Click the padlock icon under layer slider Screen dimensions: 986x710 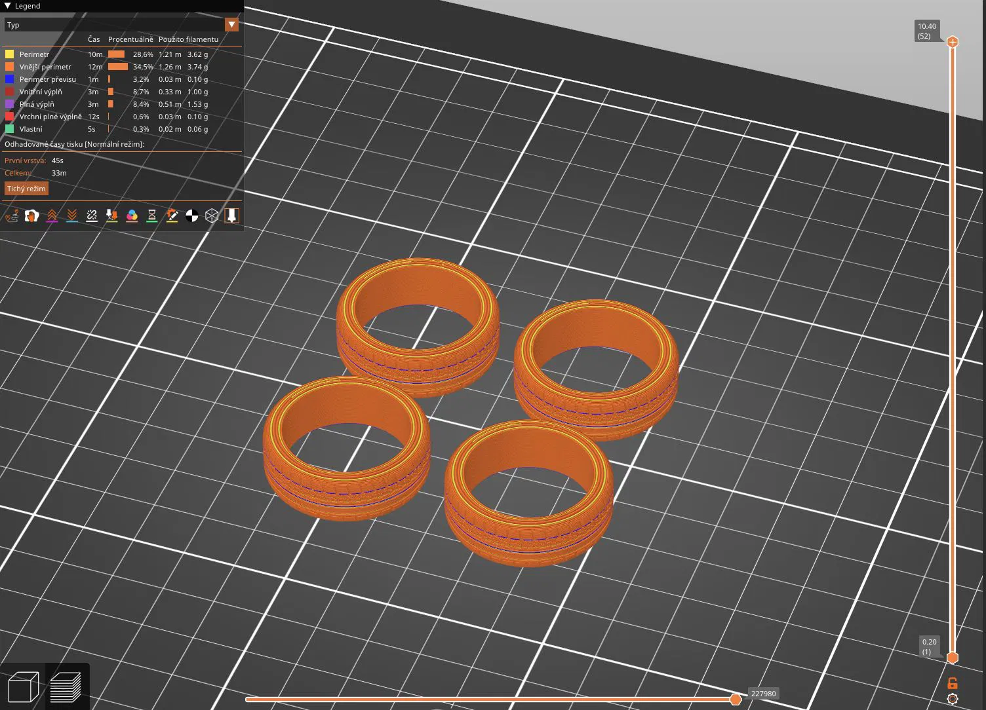pyautogui.click(x=953, y=682)
